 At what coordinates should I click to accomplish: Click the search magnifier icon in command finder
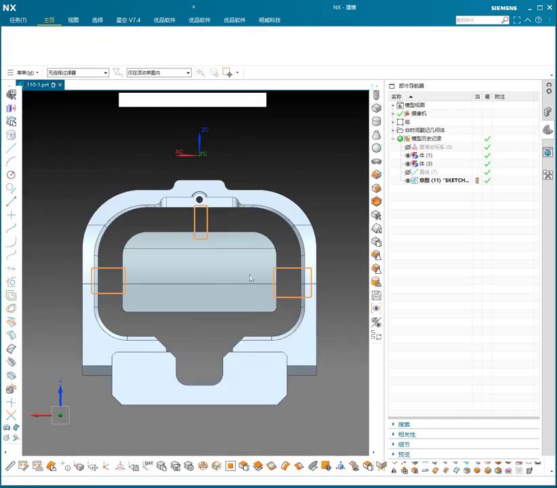(x=505, y=20)
